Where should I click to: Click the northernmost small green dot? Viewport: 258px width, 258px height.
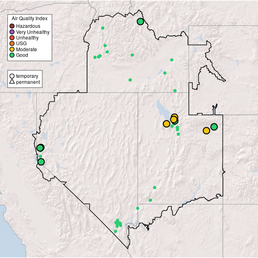[103, 28]
